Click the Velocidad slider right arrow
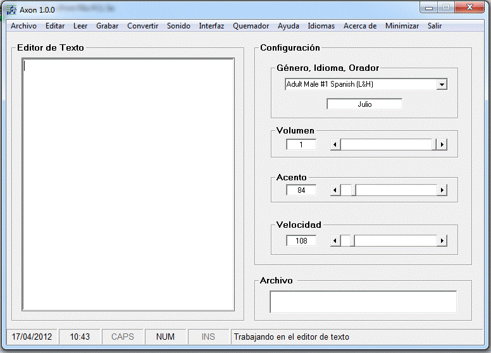 [x=442, y=241]
